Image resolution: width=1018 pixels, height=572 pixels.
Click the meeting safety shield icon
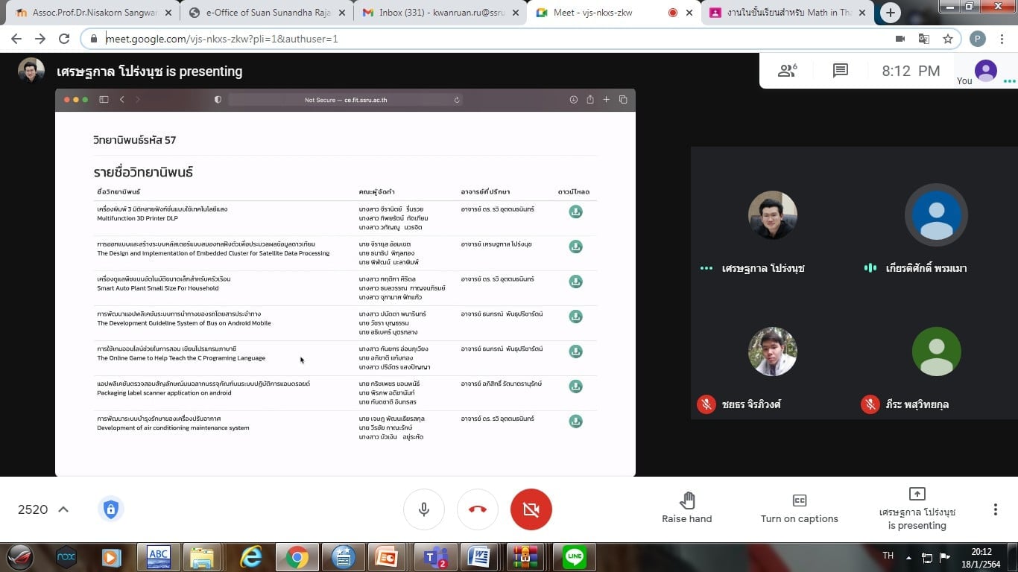pyautogui.click(x=111, y=509)
